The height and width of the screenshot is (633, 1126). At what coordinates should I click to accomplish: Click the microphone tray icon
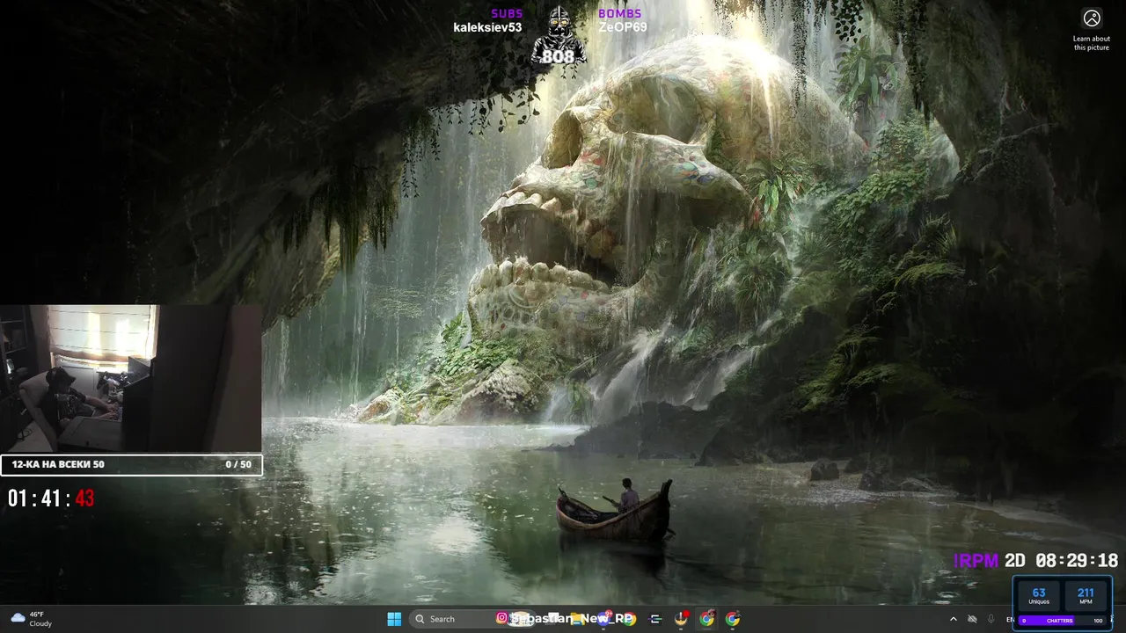[x=991, y=619]
